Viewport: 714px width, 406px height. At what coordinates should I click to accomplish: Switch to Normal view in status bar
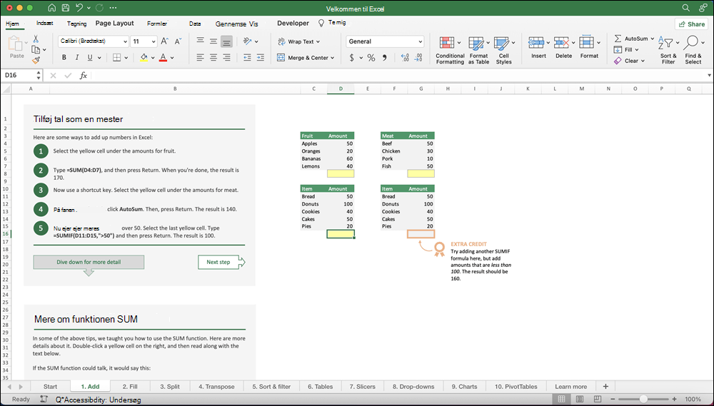pos(561,399)
